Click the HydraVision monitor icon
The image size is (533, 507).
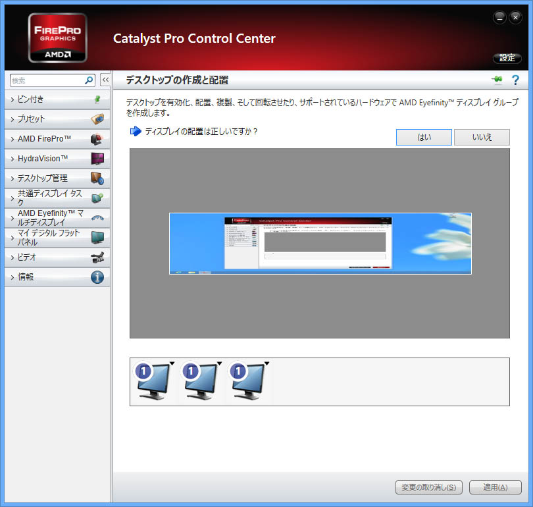(97, 159)
